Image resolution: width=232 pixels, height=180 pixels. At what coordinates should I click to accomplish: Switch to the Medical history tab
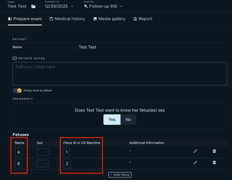point(67,19)
